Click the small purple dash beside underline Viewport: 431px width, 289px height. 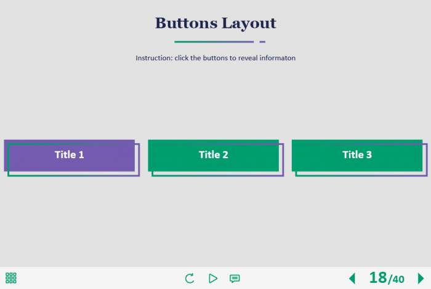(x=262, y=42)
